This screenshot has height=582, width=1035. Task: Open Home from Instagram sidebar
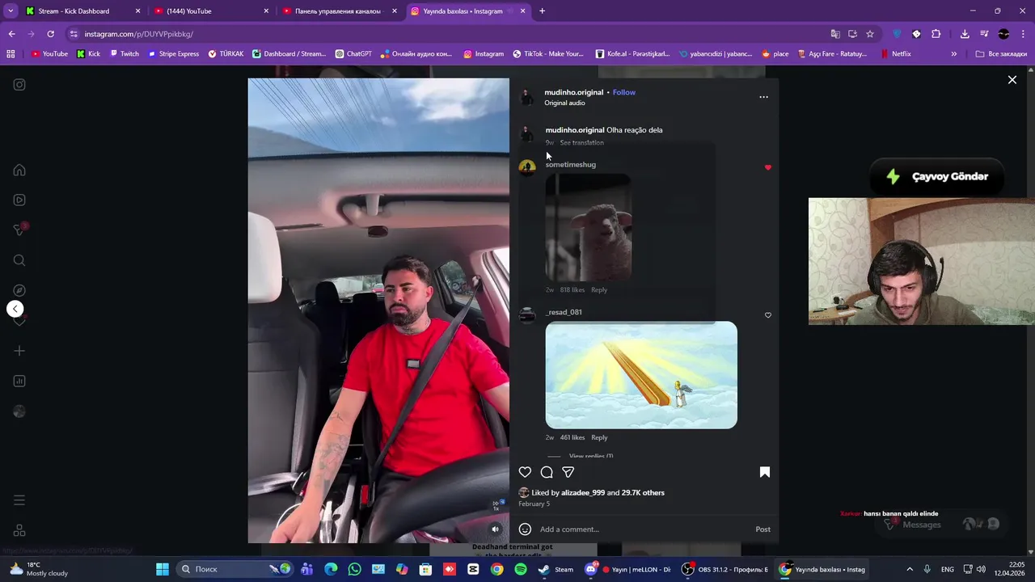(19, 170)
